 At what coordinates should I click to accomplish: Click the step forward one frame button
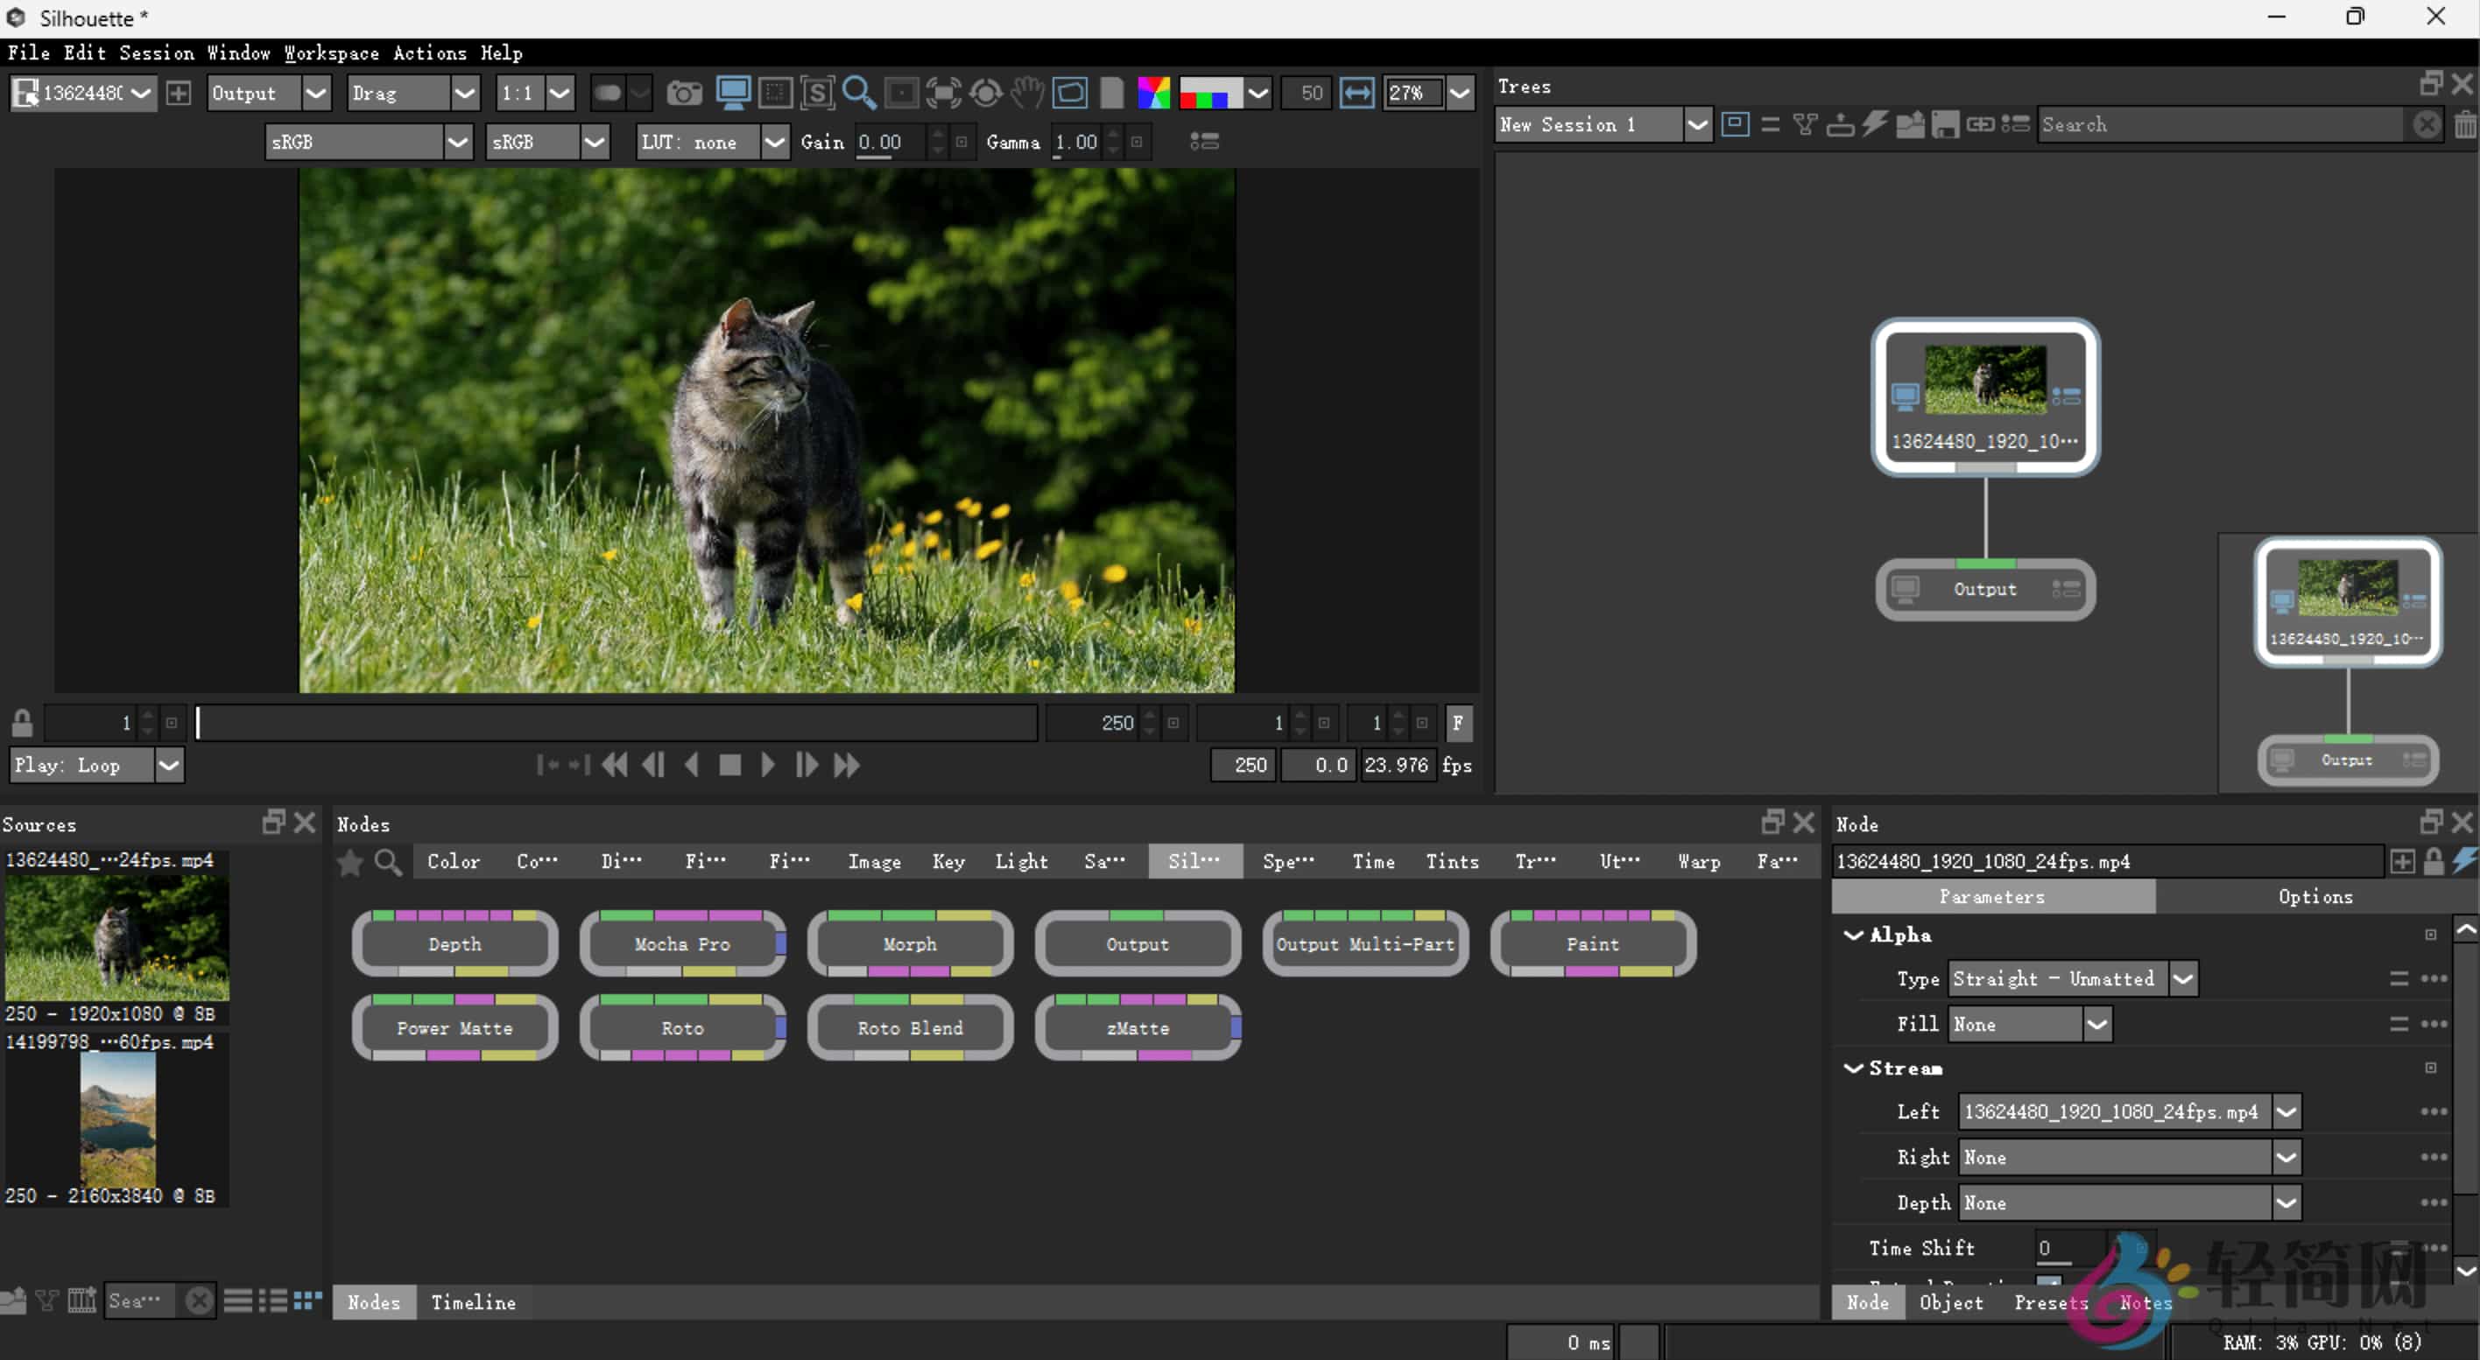pos(806,765)
